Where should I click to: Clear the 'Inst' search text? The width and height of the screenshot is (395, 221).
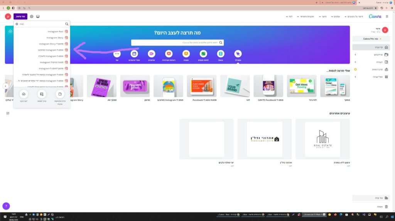pos(17,24)
